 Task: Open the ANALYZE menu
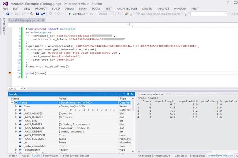click(163, 9)
